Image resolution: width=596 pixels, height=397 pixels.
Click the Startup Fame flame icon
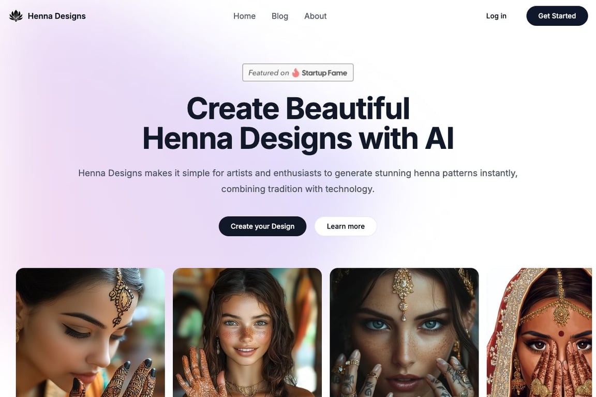(295, 72)
